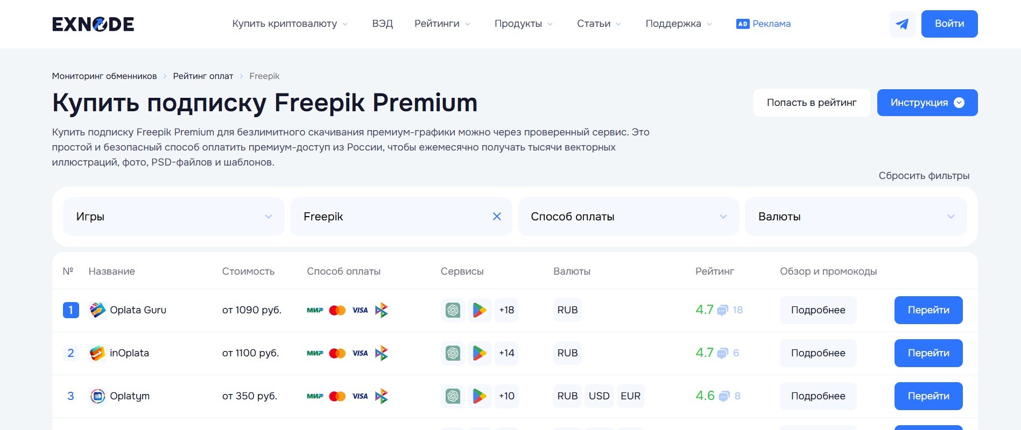The width and height of the screenshot is (1021, 430).
Task: Expand the Инструкция dropdown button
Action: click(x=927, y=103)
